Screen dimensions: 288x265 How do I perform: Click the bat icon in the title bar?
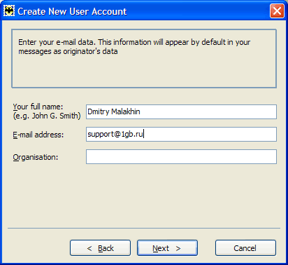pyautogui.click(x=9, y=11)
